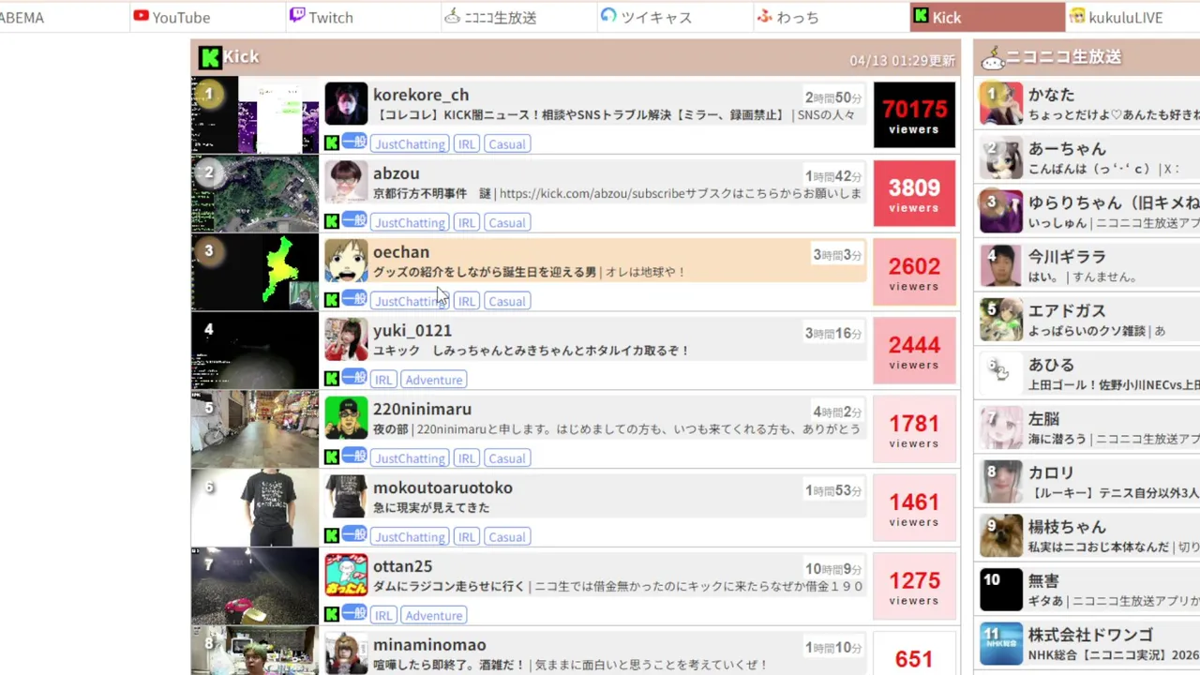This screenshot has width=1200, height=675.
Task: Click the Kick logo icon in panel header
Action: click(x=210, y=57)
